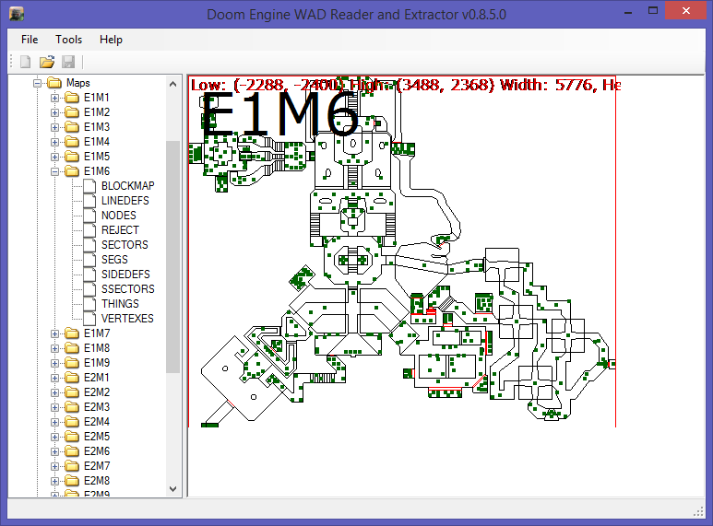Viewport: 713px width, 526px height.
Task: Select the E1M6 folder icon
Action: pos(72,171)
